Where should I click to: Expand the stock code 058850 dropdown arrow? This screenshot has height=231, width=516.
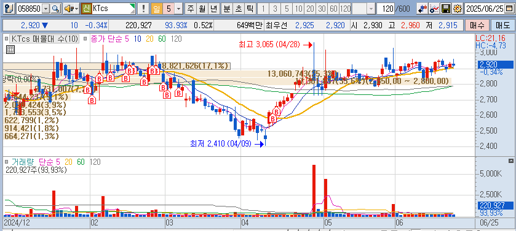coord(46,9)
